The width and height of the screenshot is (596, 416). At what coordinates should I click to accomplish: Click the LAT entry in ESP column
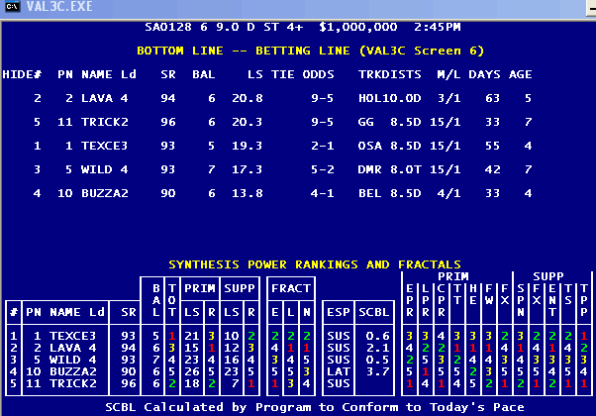[x=339, y=371]
